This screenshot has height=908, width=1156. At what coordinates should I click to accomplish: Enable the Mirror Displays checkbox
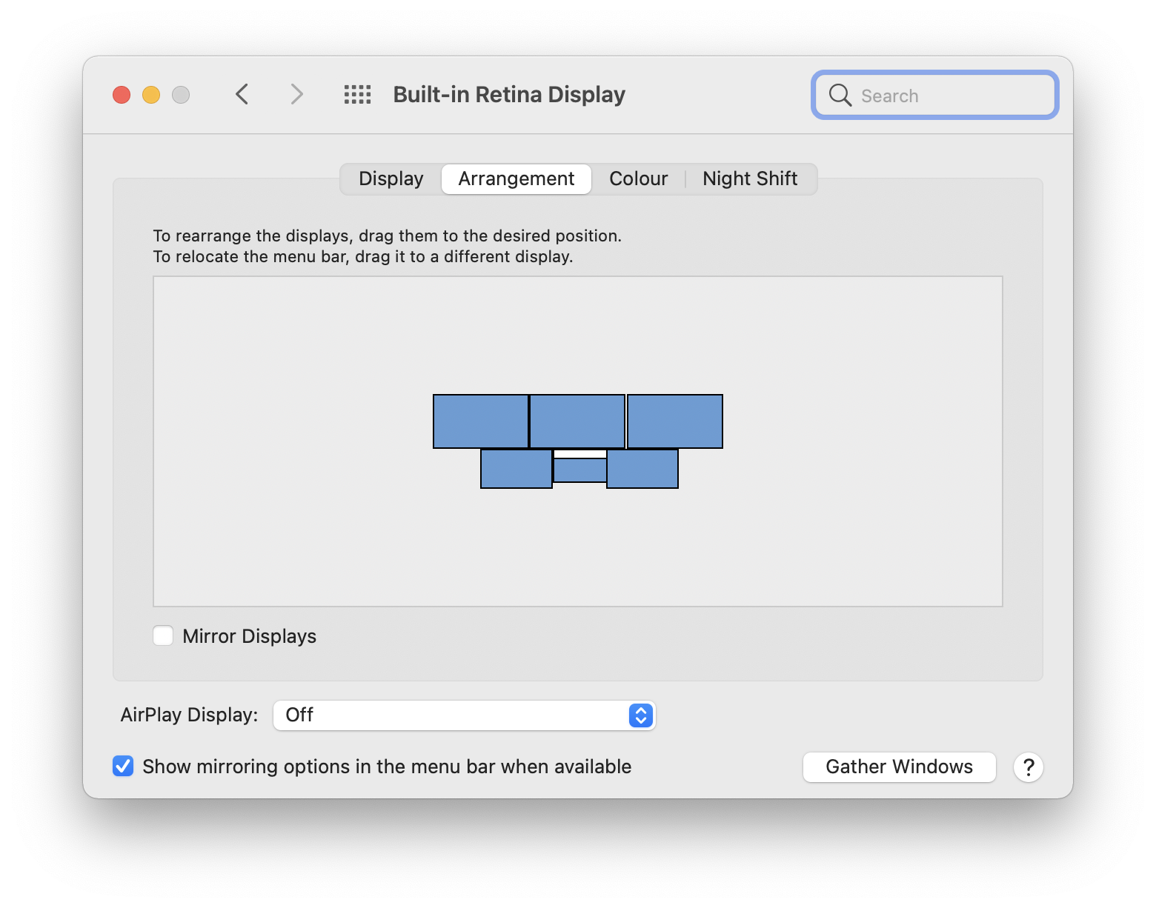[163, 636]
